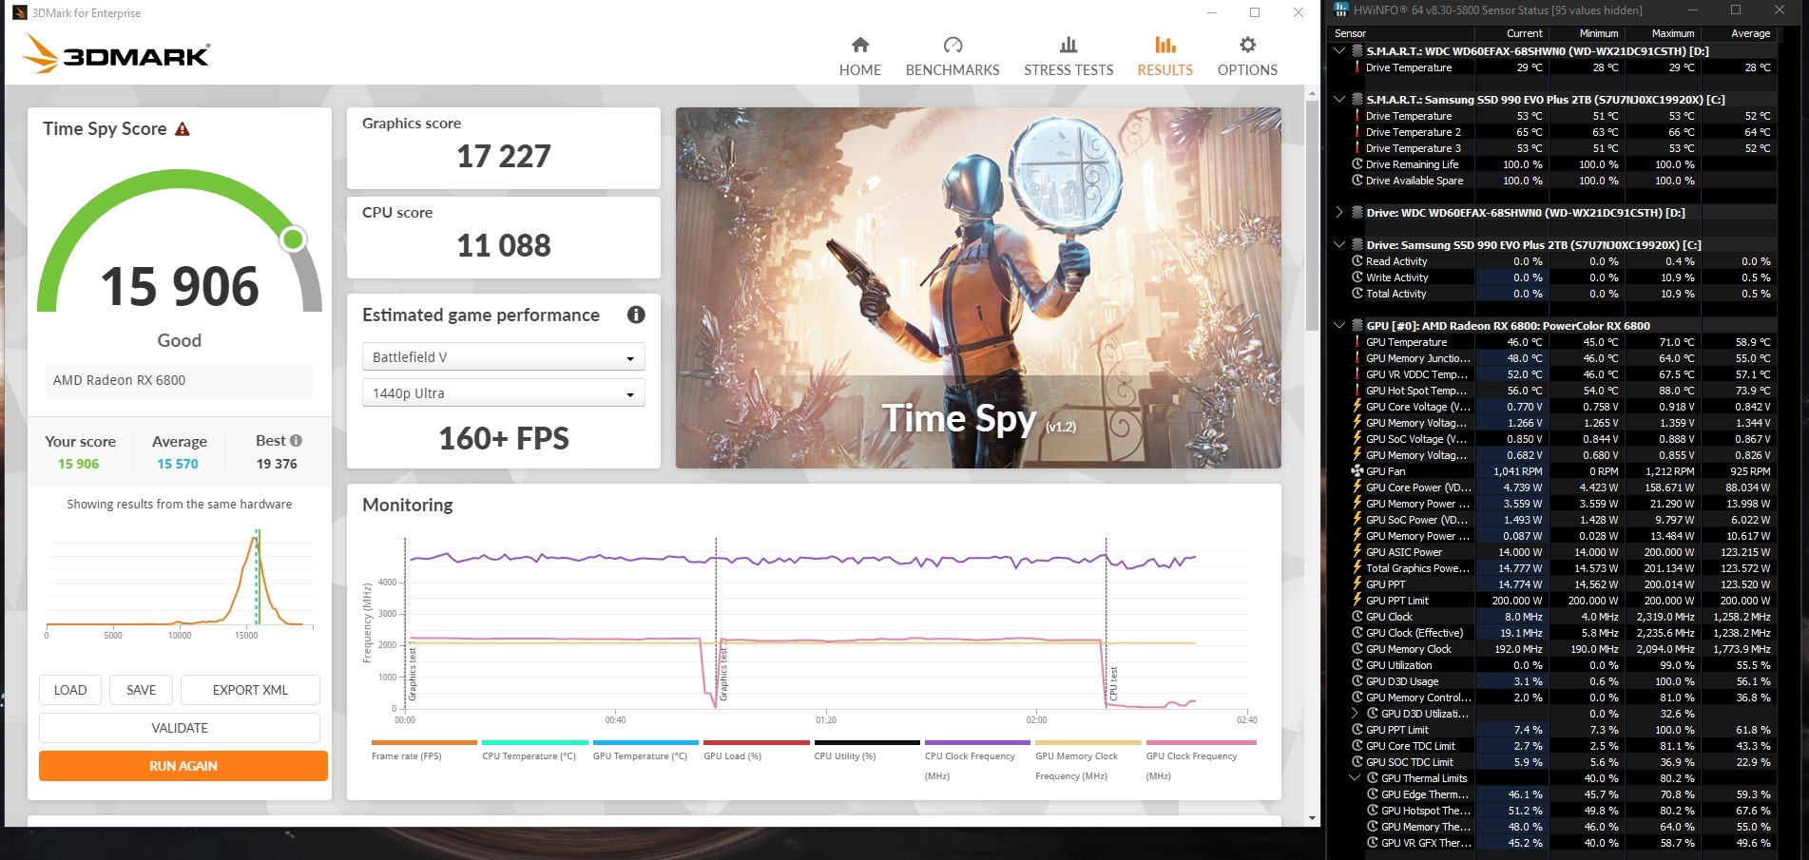The height and width of the screenshot is (860, 1809).
Task: Click the info icon beside Best score
Action: pyautogui.click(x=296, y=441)
